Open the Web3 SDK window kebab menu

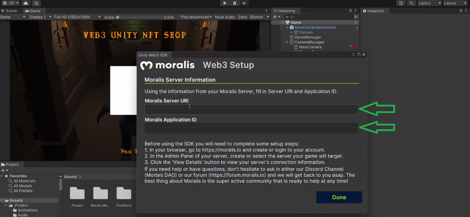[x=353, y=55]
